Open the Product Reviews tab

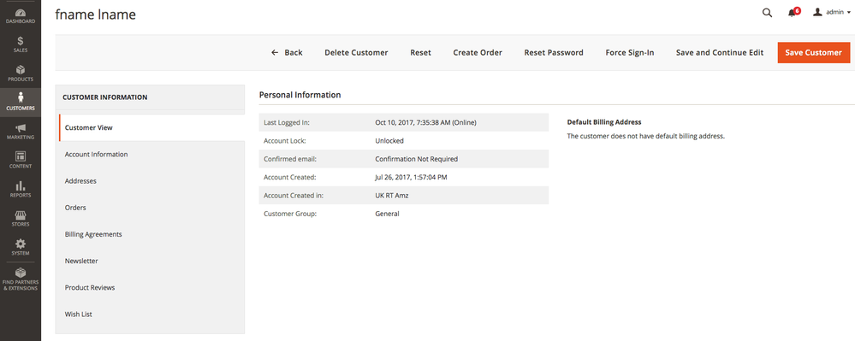click(x=151, y=288)
